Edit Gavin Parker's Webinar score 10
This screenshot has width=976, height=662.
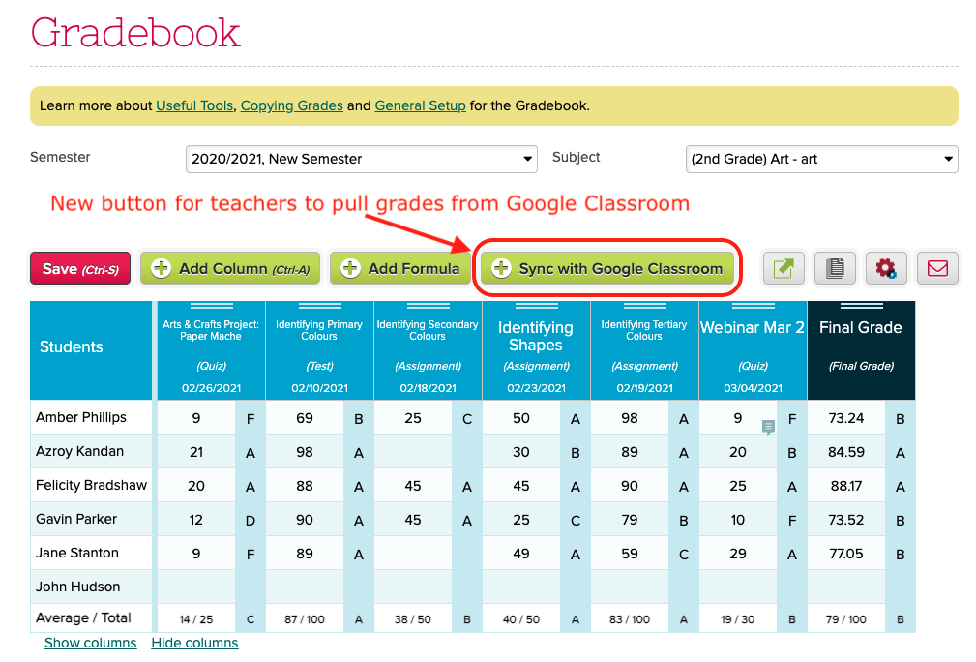tap(738, 520)
